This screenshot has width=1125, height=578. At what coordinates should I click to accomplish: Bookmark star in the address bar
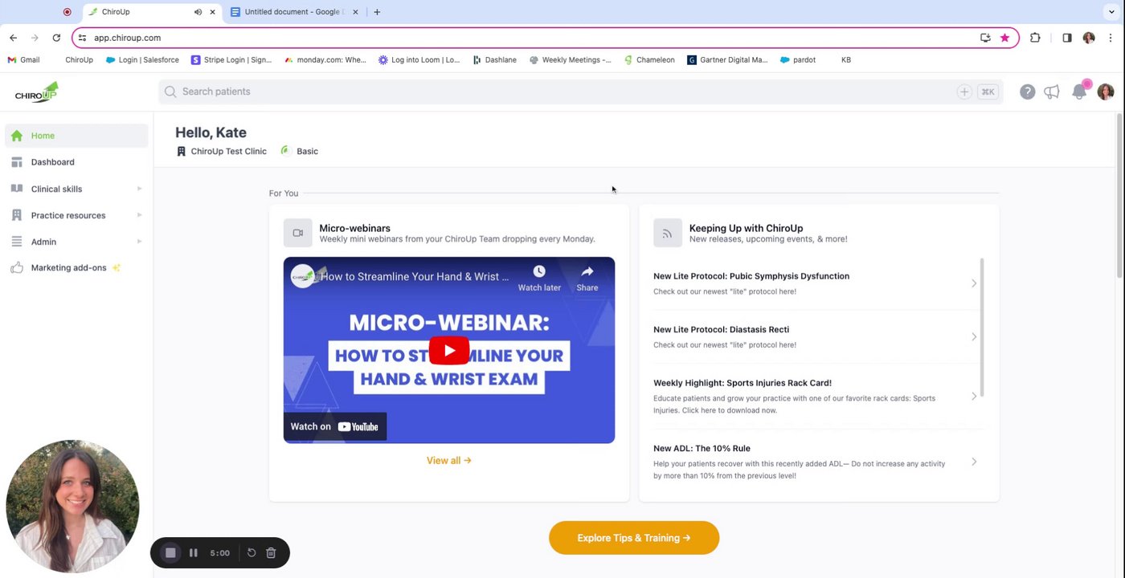pyautogui.click(x=1004, y=38)
